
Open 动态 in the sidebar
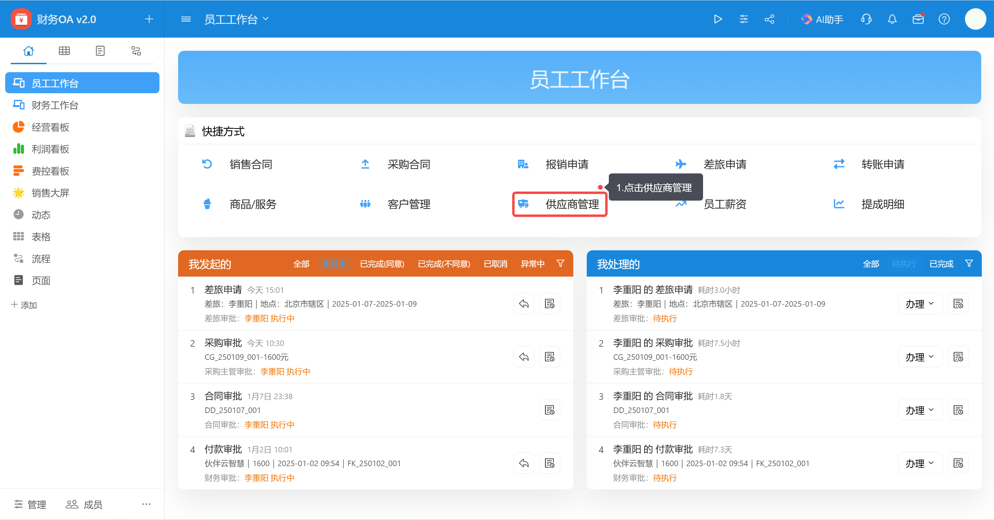point(82,215)
